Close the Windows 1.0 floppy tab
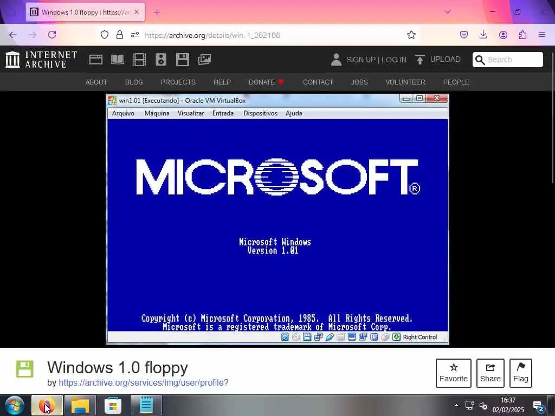 (x=137, y=12)
